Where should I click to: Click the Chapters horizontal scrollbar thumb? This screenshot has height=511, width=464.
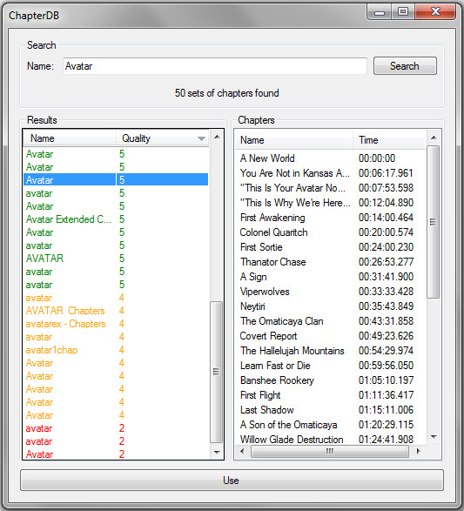click(x=329, y=451)
